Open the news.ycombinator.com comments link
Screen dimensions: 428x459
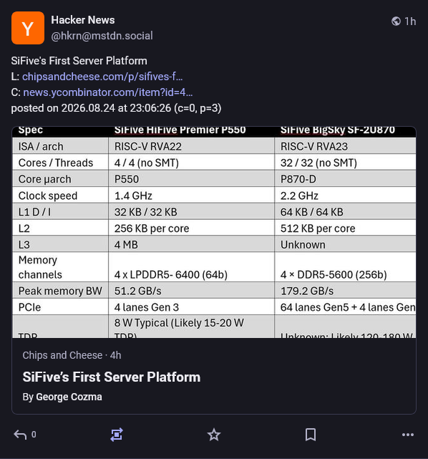point(107,92)
